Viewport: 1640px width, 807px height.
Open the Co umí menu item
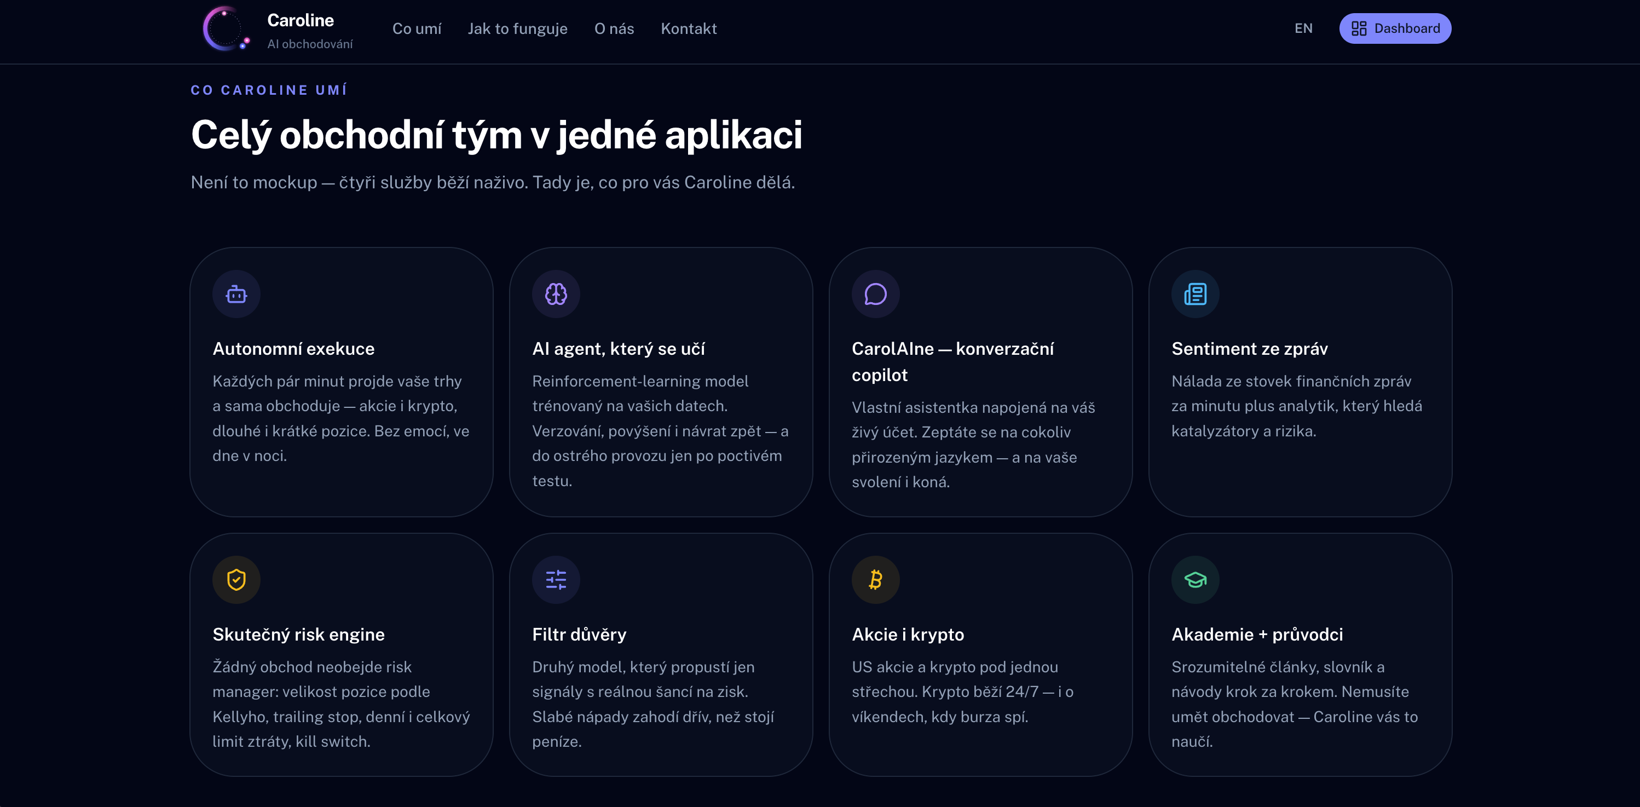point(417,28)
